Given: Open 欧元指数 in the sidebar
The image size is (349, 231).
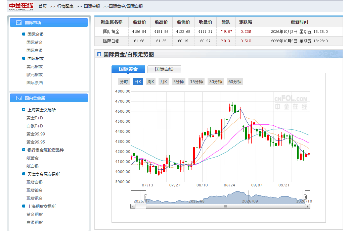Looking at the screenshot, I should [x=35, y=75].
